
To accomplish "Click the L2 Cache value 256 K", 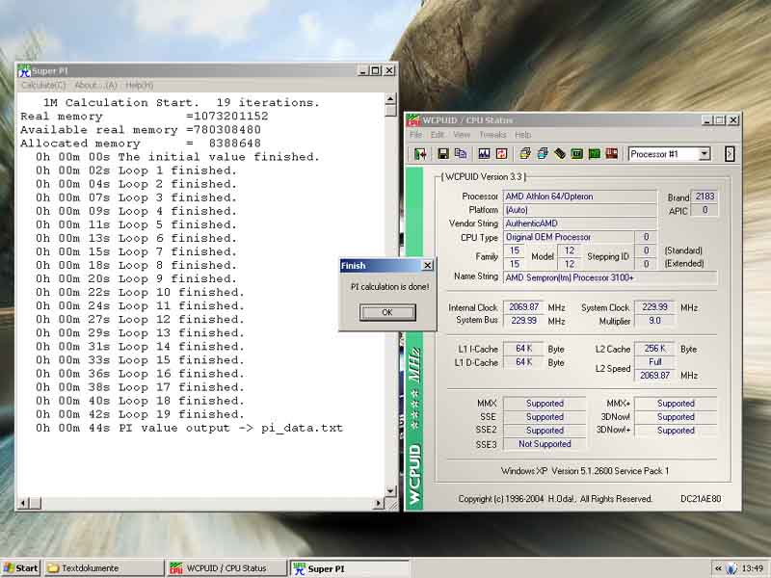I will [655, 349].
